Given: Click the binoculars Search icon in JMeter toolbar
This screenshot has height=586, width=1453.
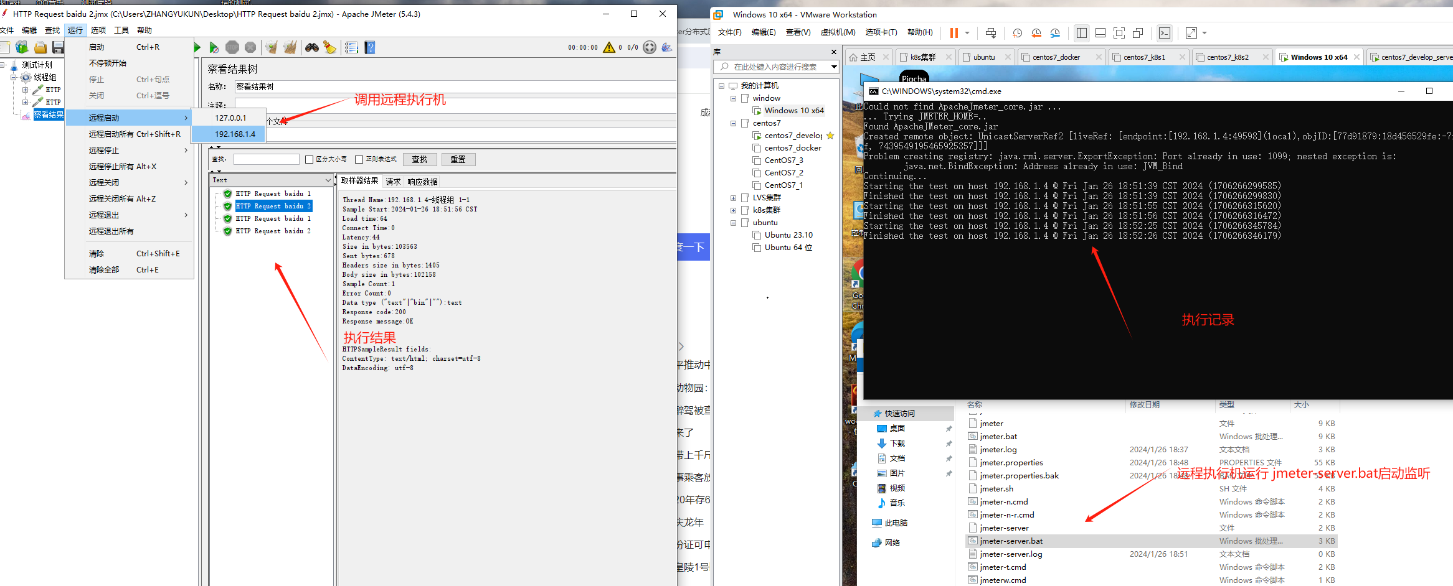Looking at the screenshot, I should [312, 47].
